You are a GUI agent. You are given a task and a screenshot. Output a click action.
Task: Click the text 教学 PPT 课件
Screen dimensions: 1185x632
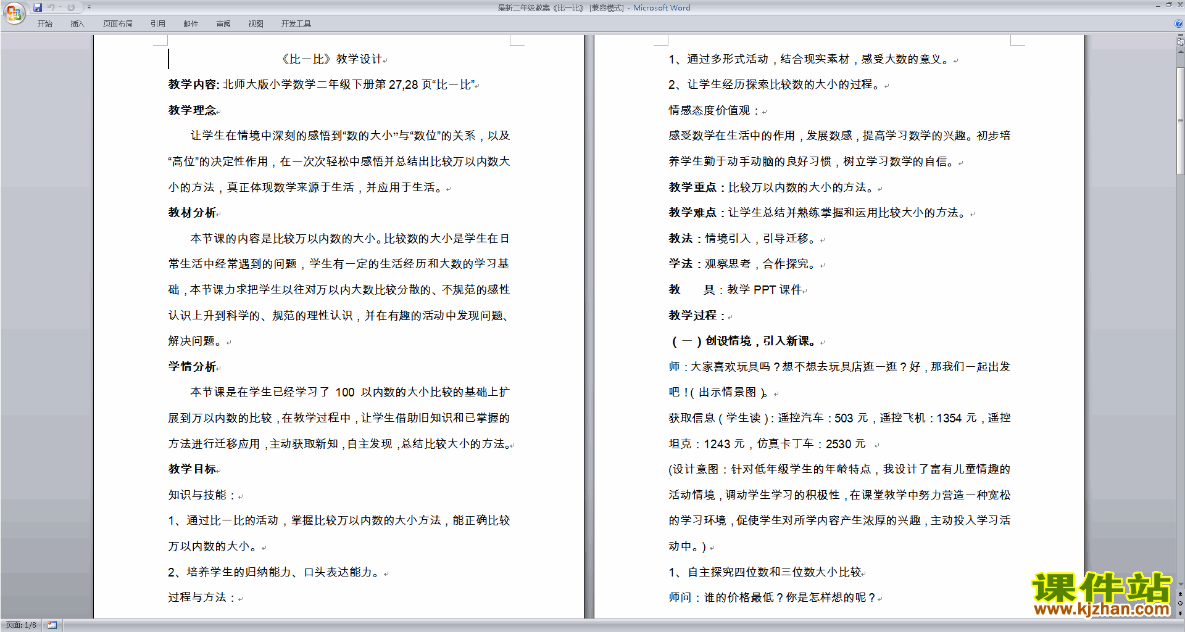[x=765, y=290]
